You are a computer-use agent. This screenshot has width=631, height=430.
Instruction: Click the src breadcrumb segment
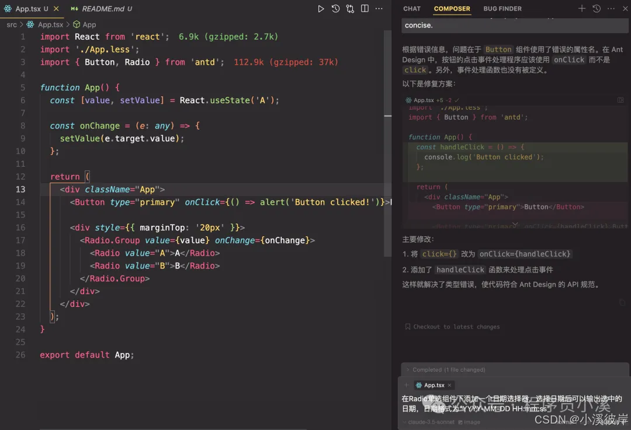pyautogui.click(x=12, y=25)
